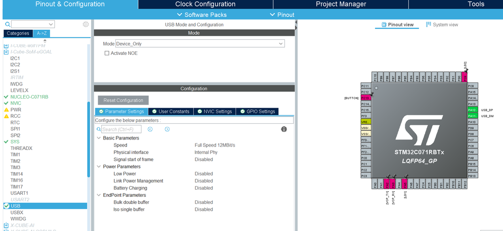This screenshot has height=231, width=503.
Task: Open the Tools tab
Action: coord(476,4)
